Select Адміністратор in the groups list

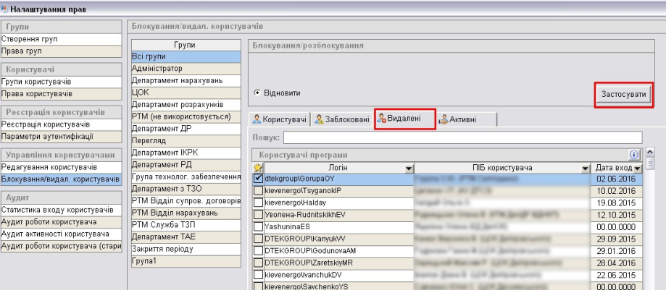pos(157,68)
